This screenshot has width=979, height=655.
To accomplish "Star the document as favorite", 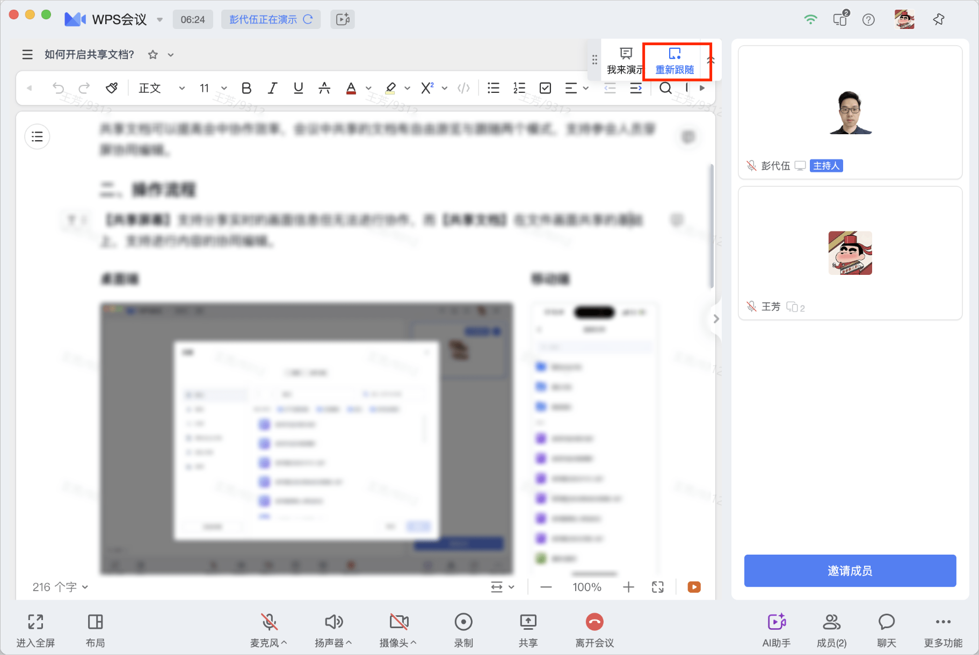I will (153, 55).
